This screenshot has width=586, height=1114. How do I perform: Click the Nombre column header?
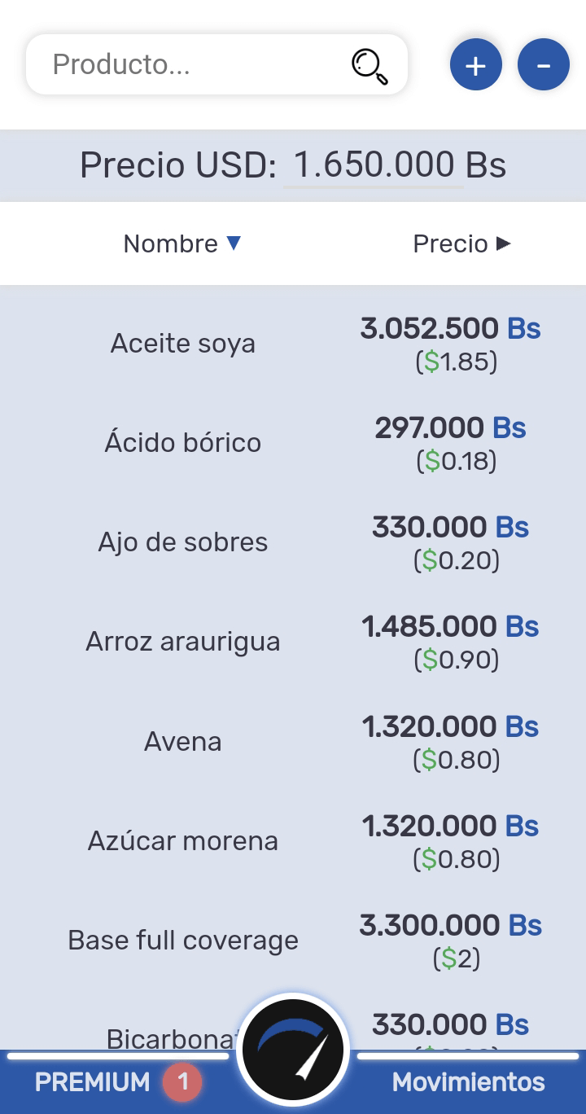171,243
